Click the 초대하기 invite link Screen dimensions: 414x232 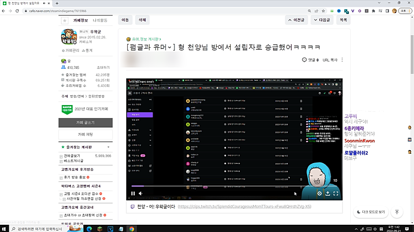coord(103,68)
